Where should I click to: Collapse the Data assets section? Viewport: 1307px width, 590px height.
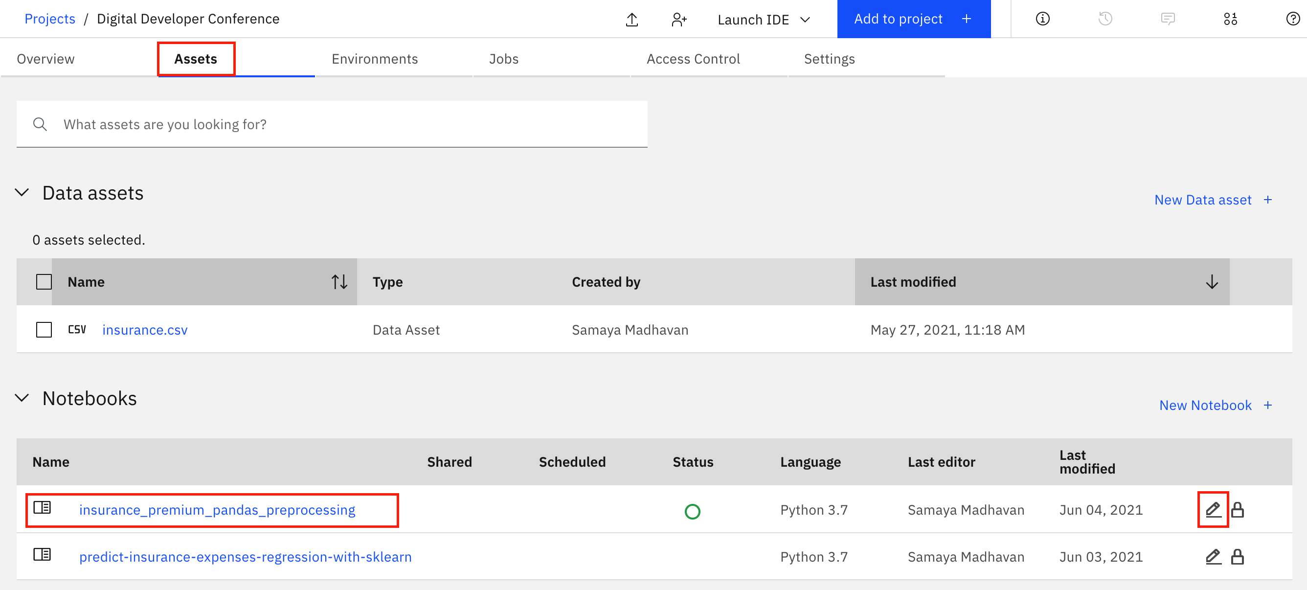(x=22, y=193)
